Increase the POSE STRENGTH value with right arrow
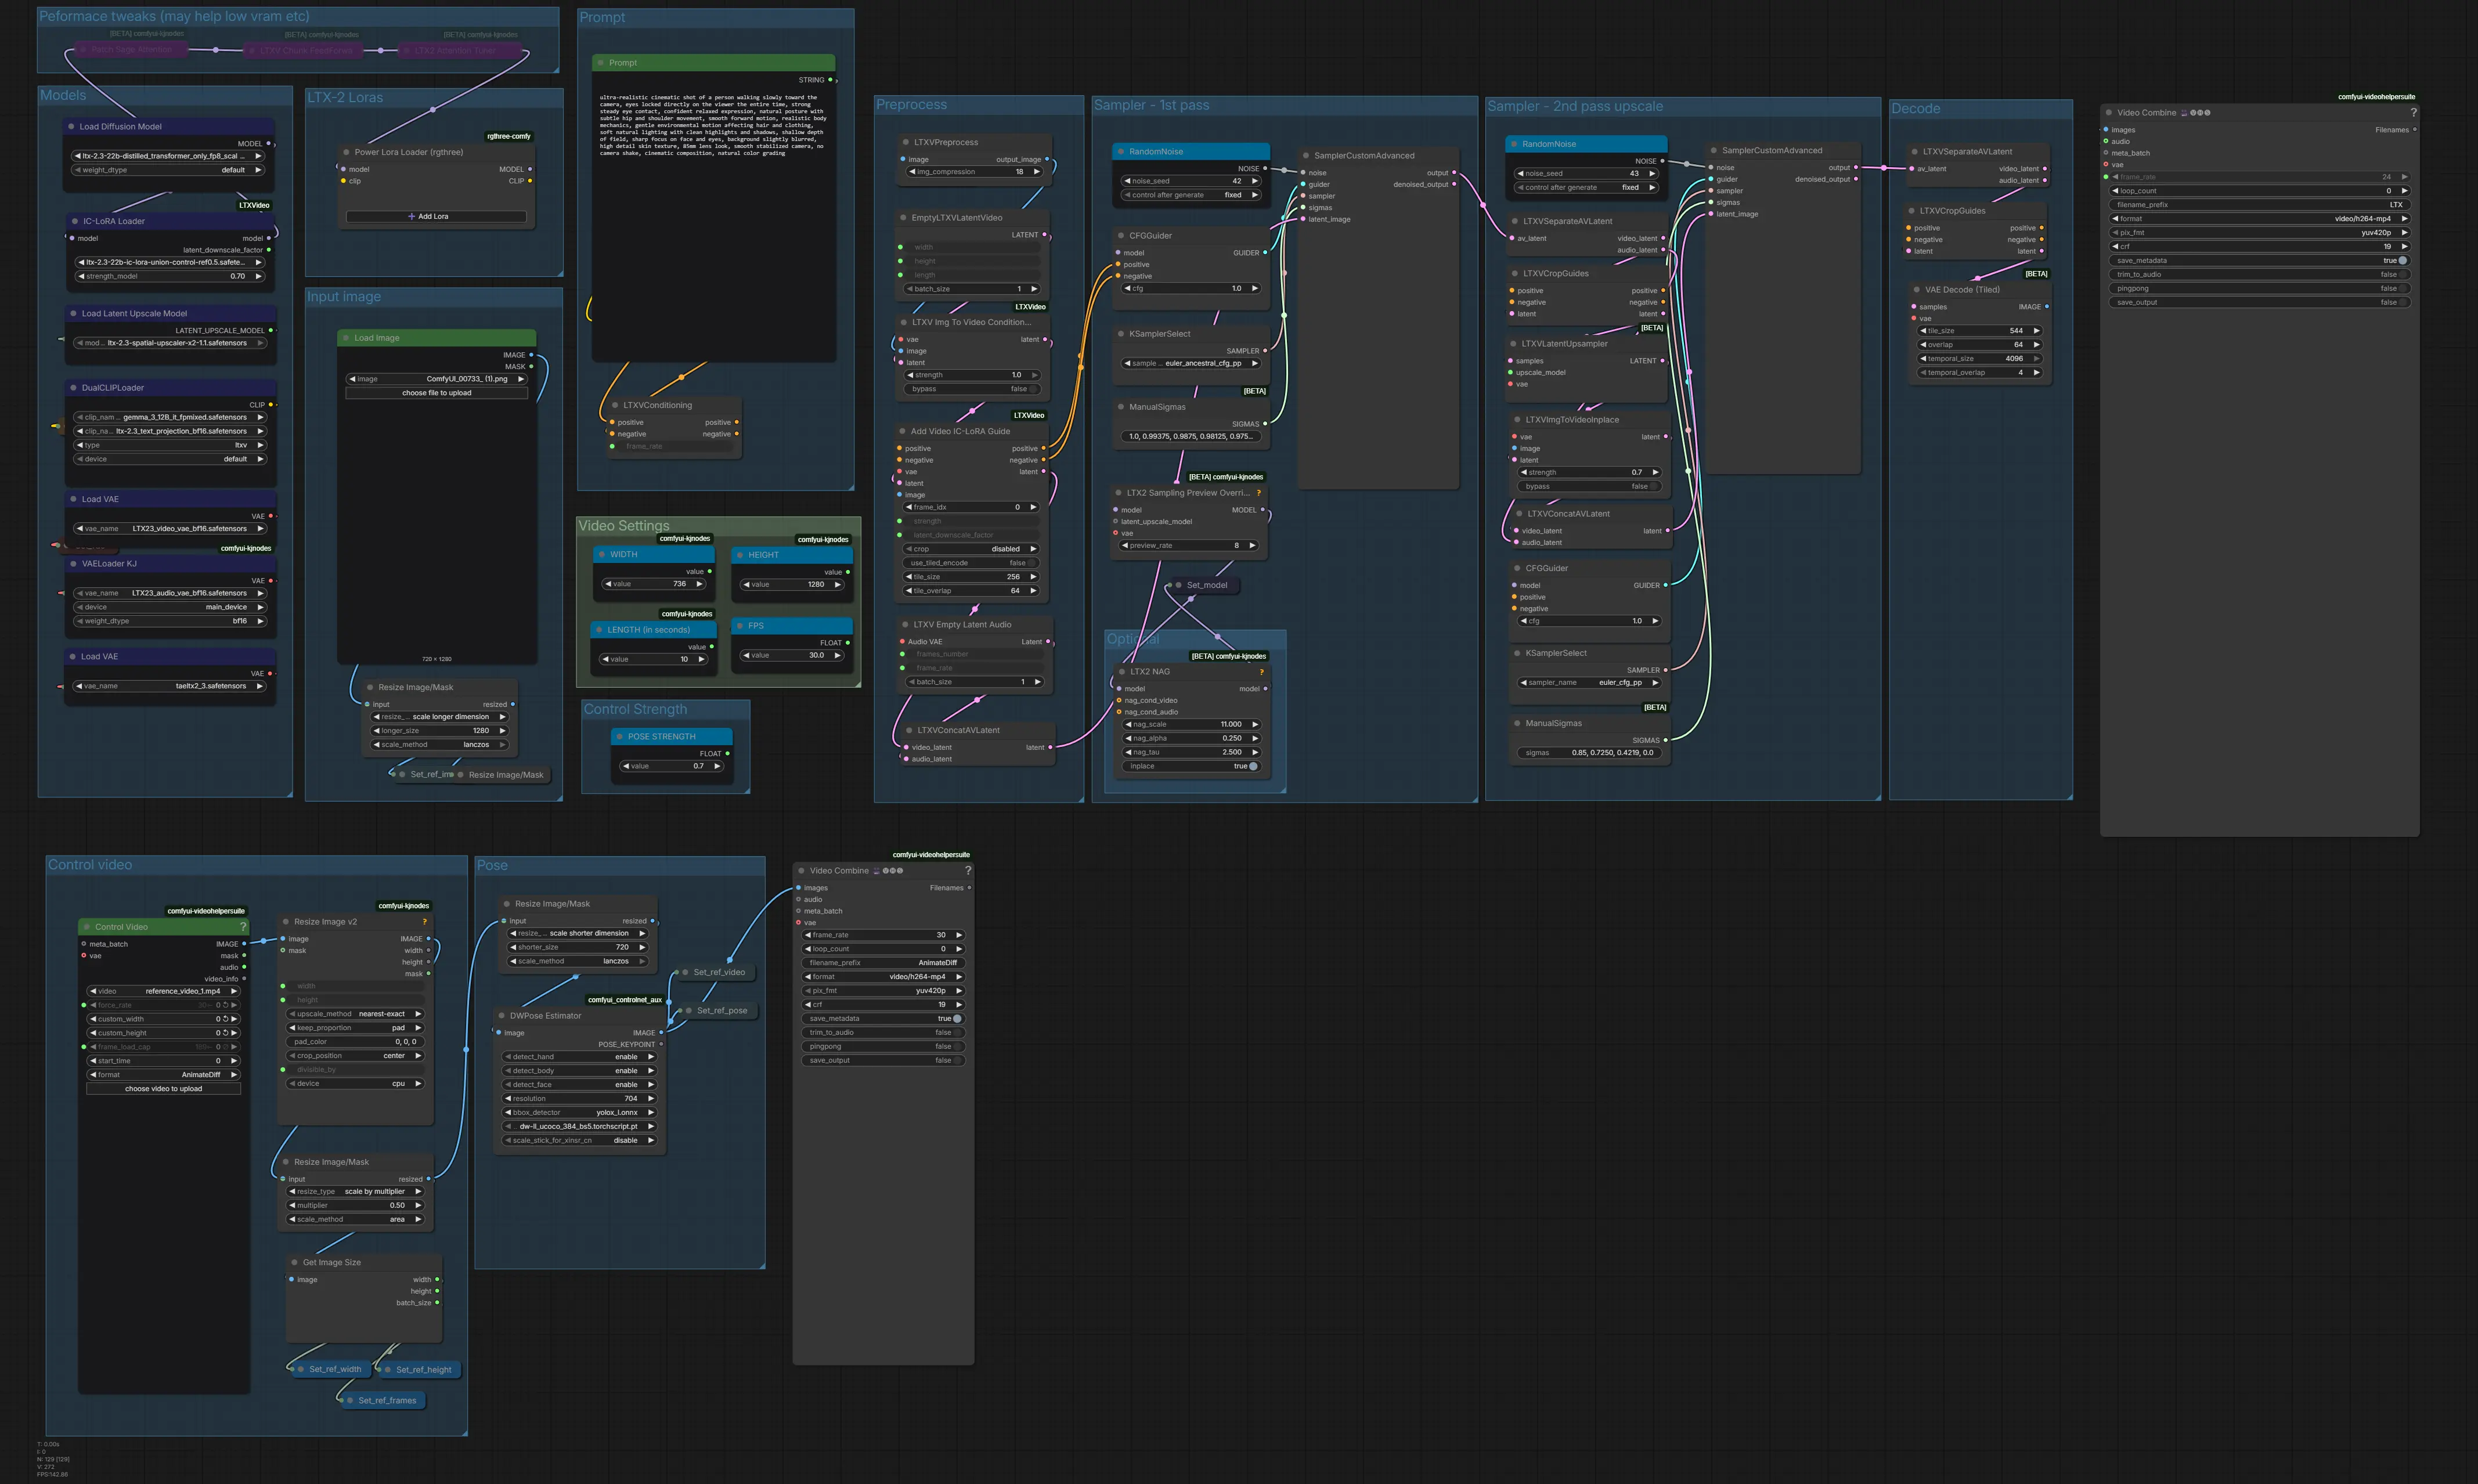2478x1484 pixels. [717, 766]
